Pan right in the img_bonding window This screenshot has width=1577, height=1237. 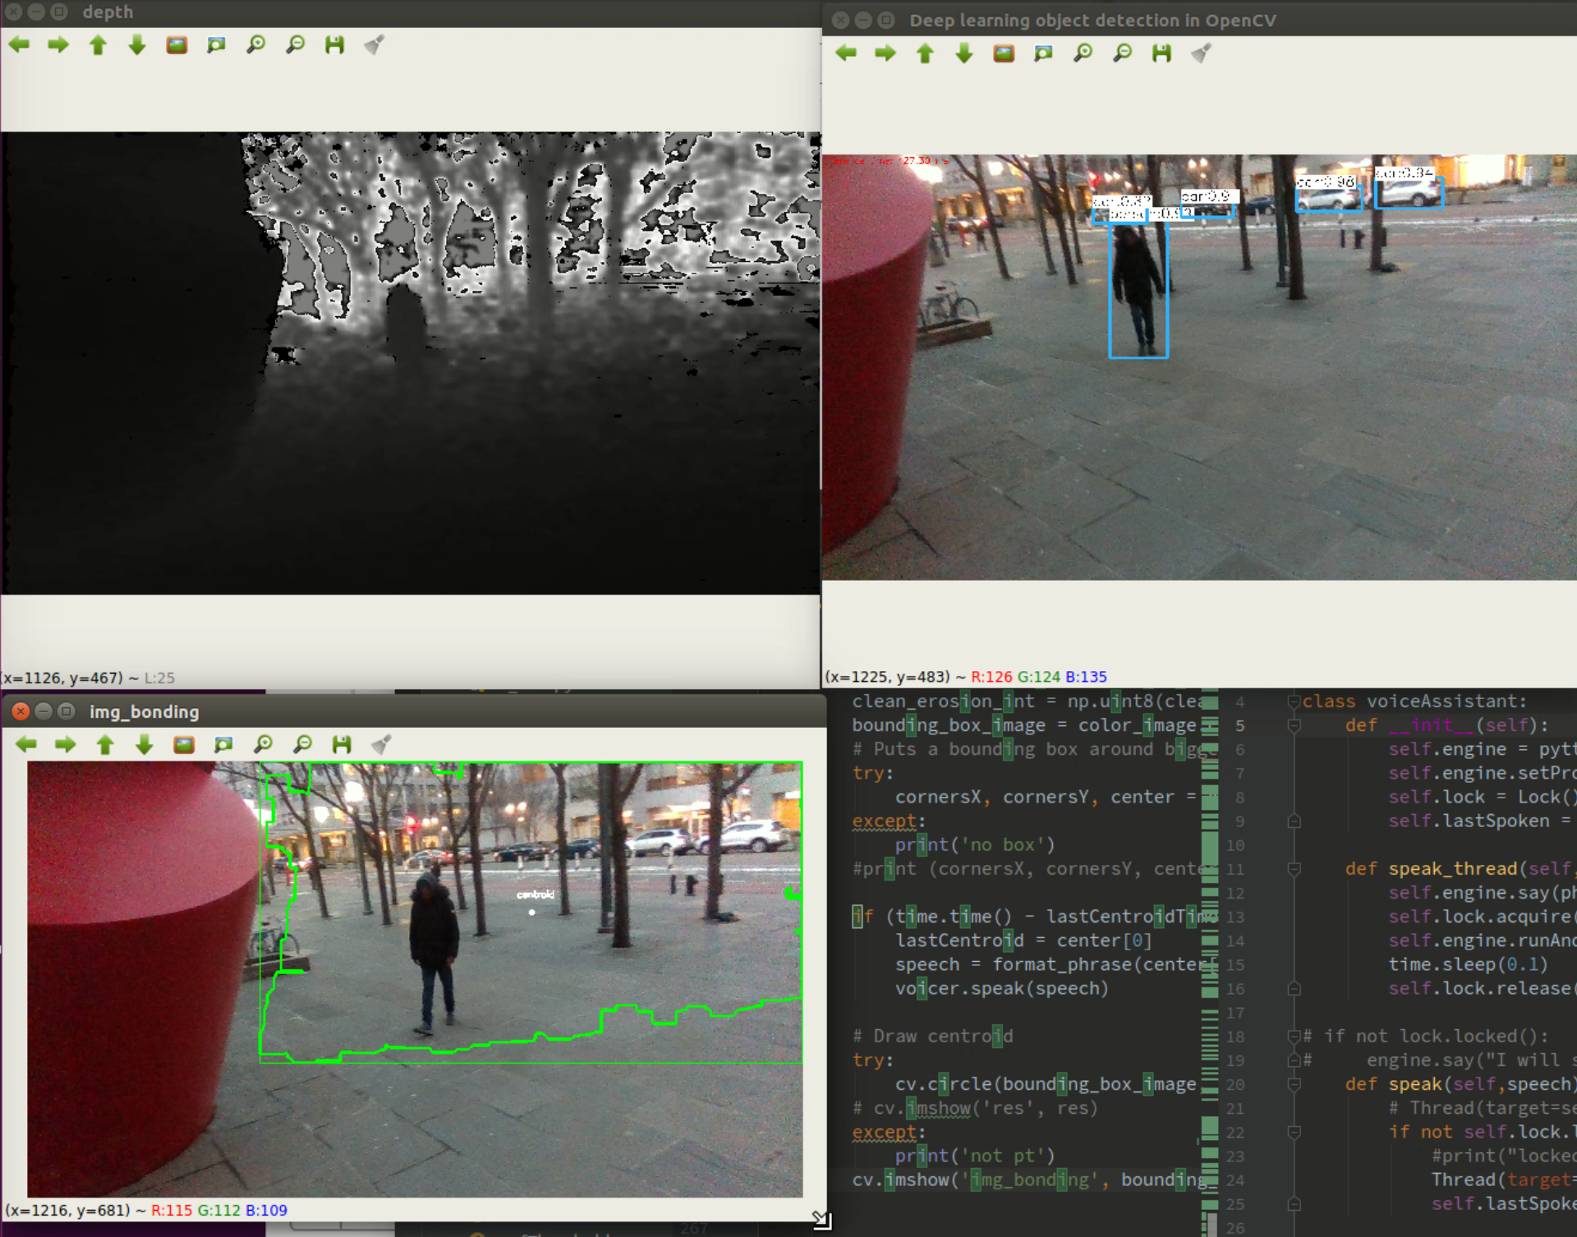pos(66,745)
